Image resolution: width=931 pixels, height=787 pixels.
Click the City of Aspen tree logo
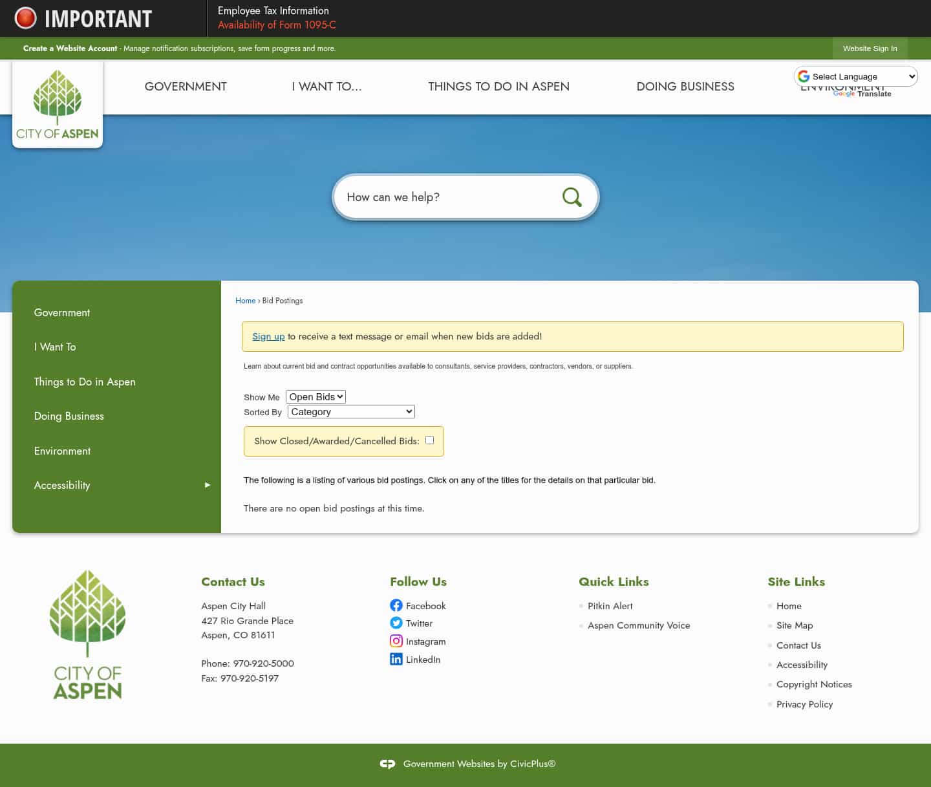coord(58,103)
